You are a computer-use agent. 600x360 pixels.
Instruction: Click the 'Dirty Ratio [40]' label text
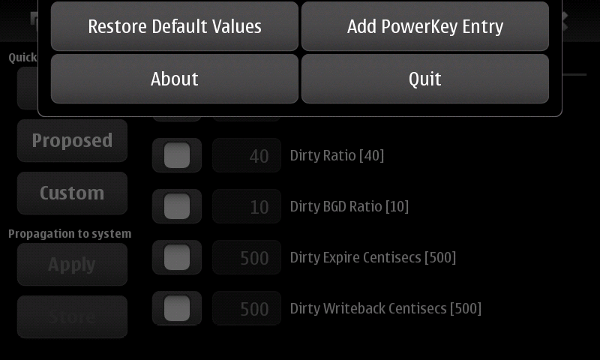click(337, 155)
